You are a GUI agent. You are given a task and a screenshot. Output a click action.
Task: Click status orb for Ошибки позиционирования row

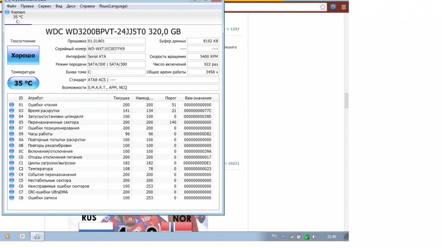pos(12,128)
